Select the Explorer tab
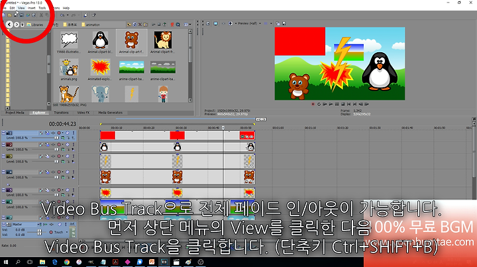The height and width of the screenshot is (267, 477). click(x=39, y=112)
